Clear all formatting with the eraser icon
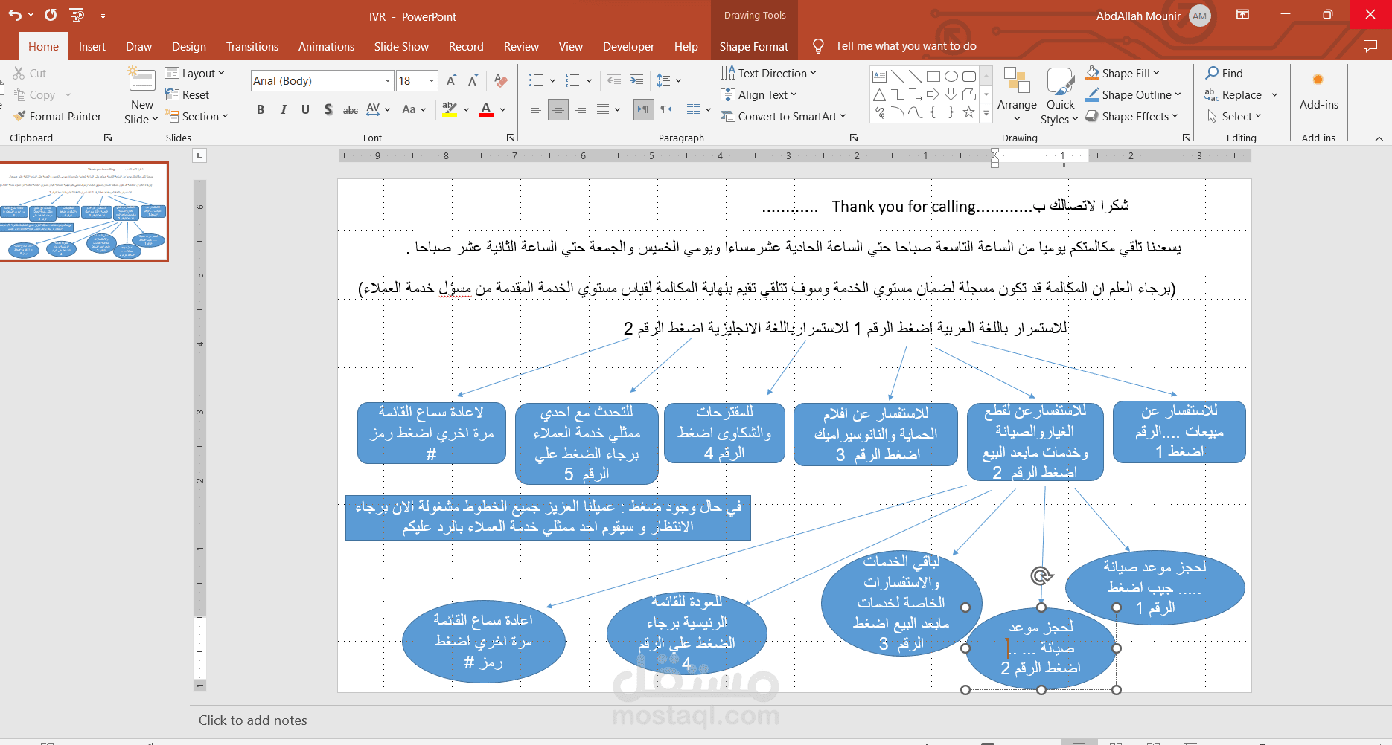Viewport: 1392px width, 745px height. click(501, 80)
